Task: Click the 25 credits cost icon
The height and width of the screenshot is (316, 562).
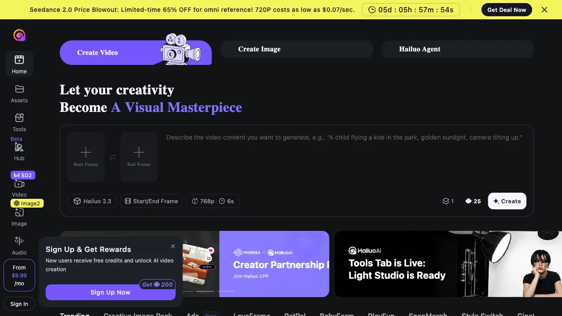Action: click(468, 201)
